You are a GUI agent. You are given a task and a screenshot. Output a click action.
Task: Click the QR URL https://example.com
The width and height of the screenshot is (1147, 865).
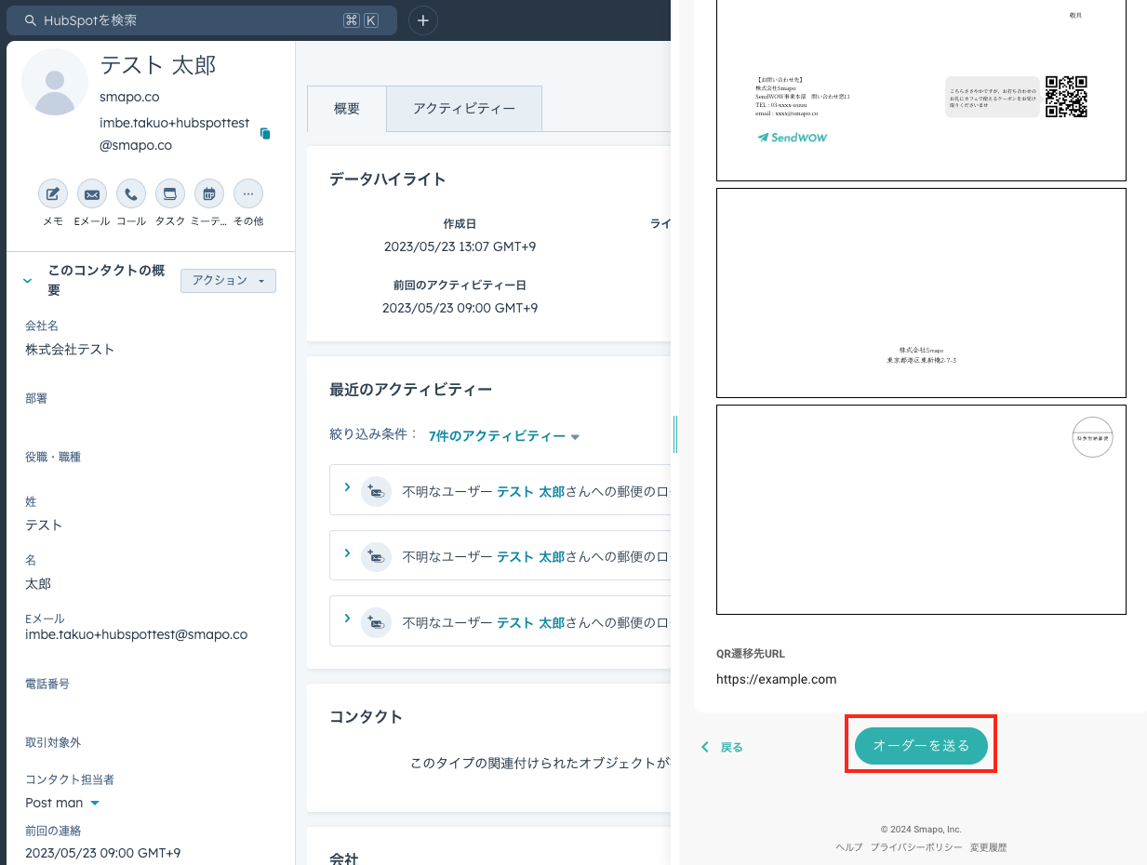pyautogui.click(x=776, y=679)
